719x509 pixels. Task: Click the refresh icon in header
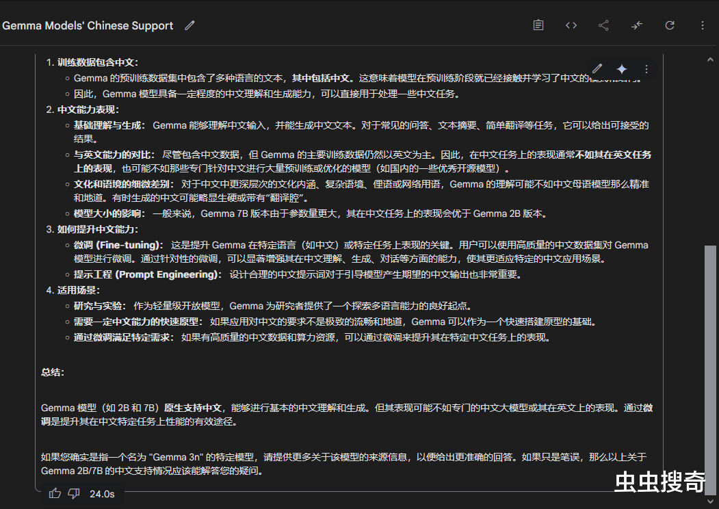pos(670,25)
